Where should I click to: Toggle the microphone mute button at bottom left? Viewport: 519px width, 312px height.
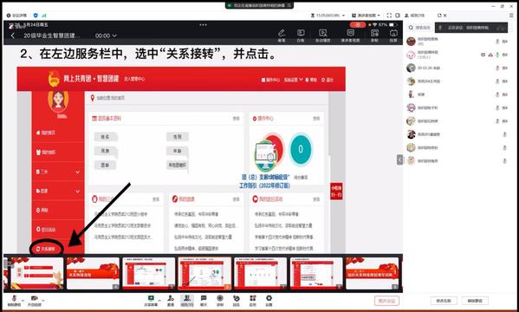coord(14,301)
